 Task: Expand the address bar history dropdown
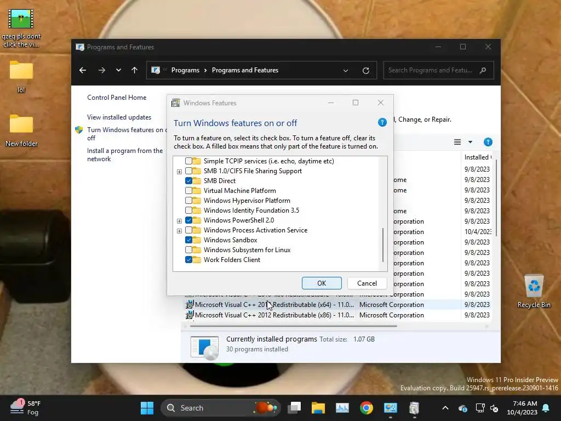coord(346,71)
